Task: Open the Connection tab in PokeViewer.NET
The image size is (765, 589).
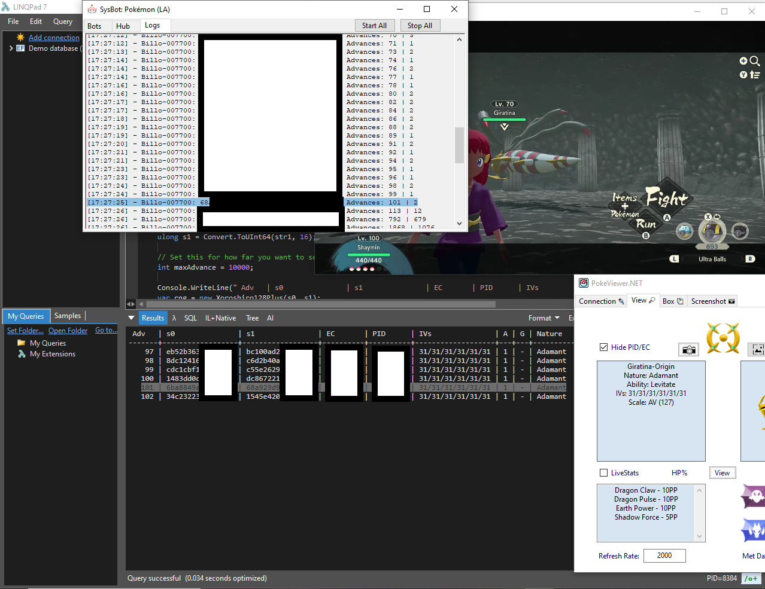Action: 601,301
